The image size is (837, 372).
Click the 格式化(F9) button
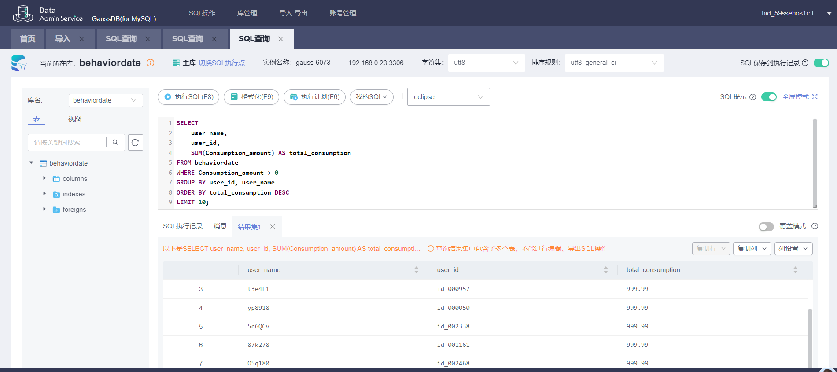251,97
